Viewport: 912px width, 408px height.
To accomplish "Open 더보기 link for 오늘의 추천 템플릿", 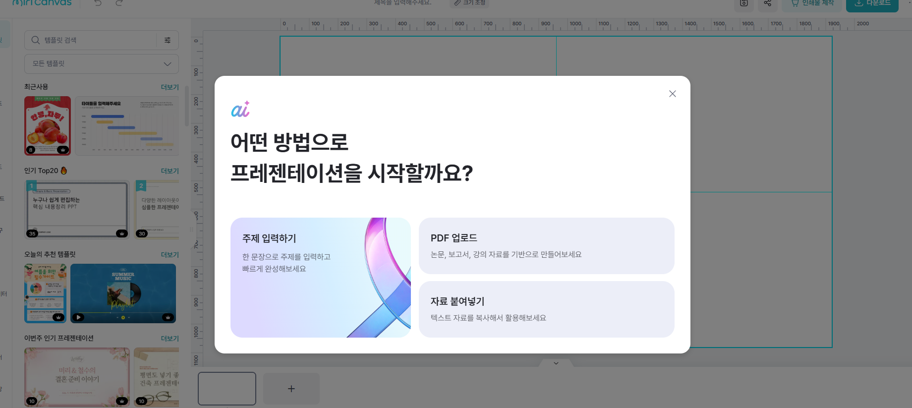I will 170,255.
